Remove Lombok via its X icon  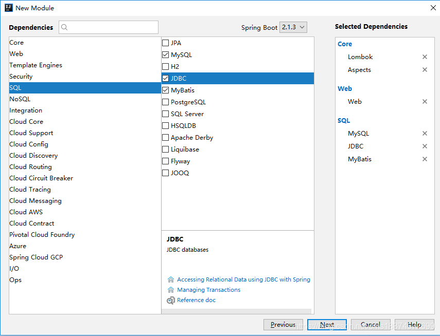point(425,57)
